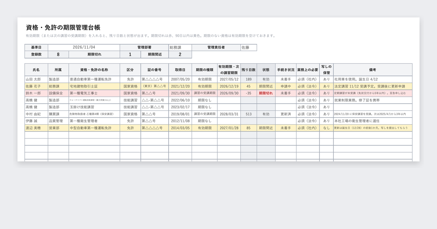Select the expiry date 2028/03/31
Viewport: 437px width, 229px height.
coord(229,114)
